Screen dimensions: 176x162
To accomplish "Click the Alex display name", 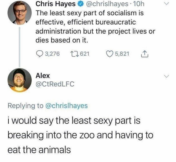I will point(43,76).
